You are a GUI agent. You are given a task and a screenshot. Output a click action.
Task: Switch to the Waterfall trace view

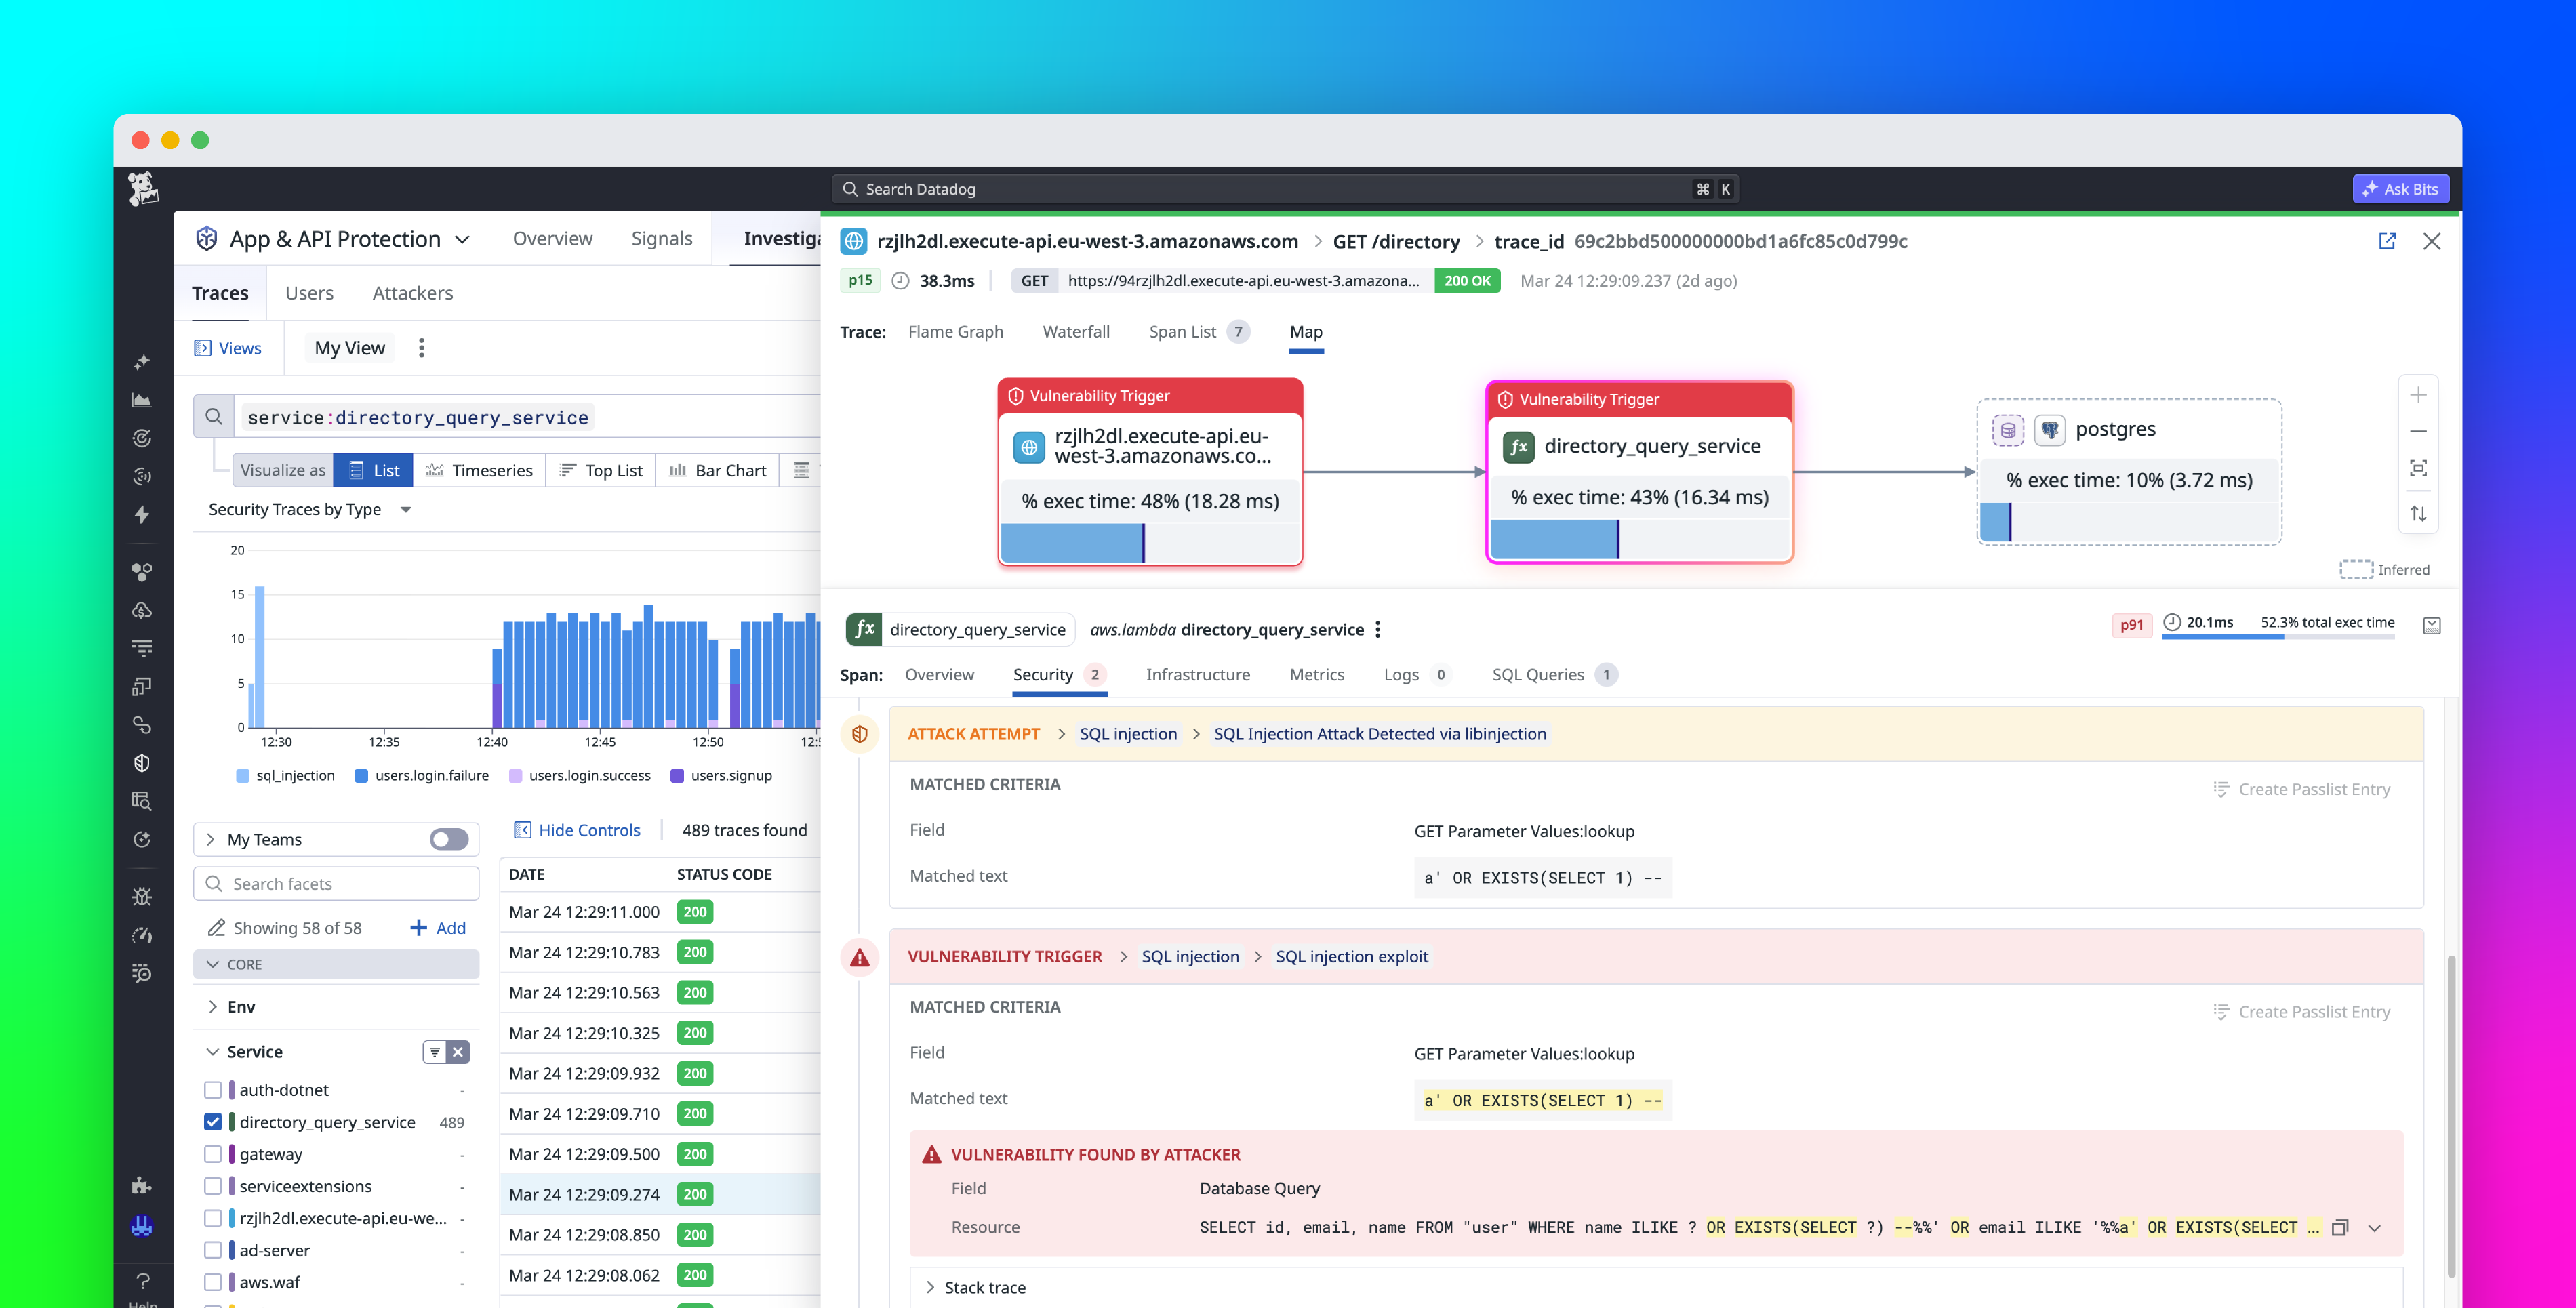(x=1076, y=331)
